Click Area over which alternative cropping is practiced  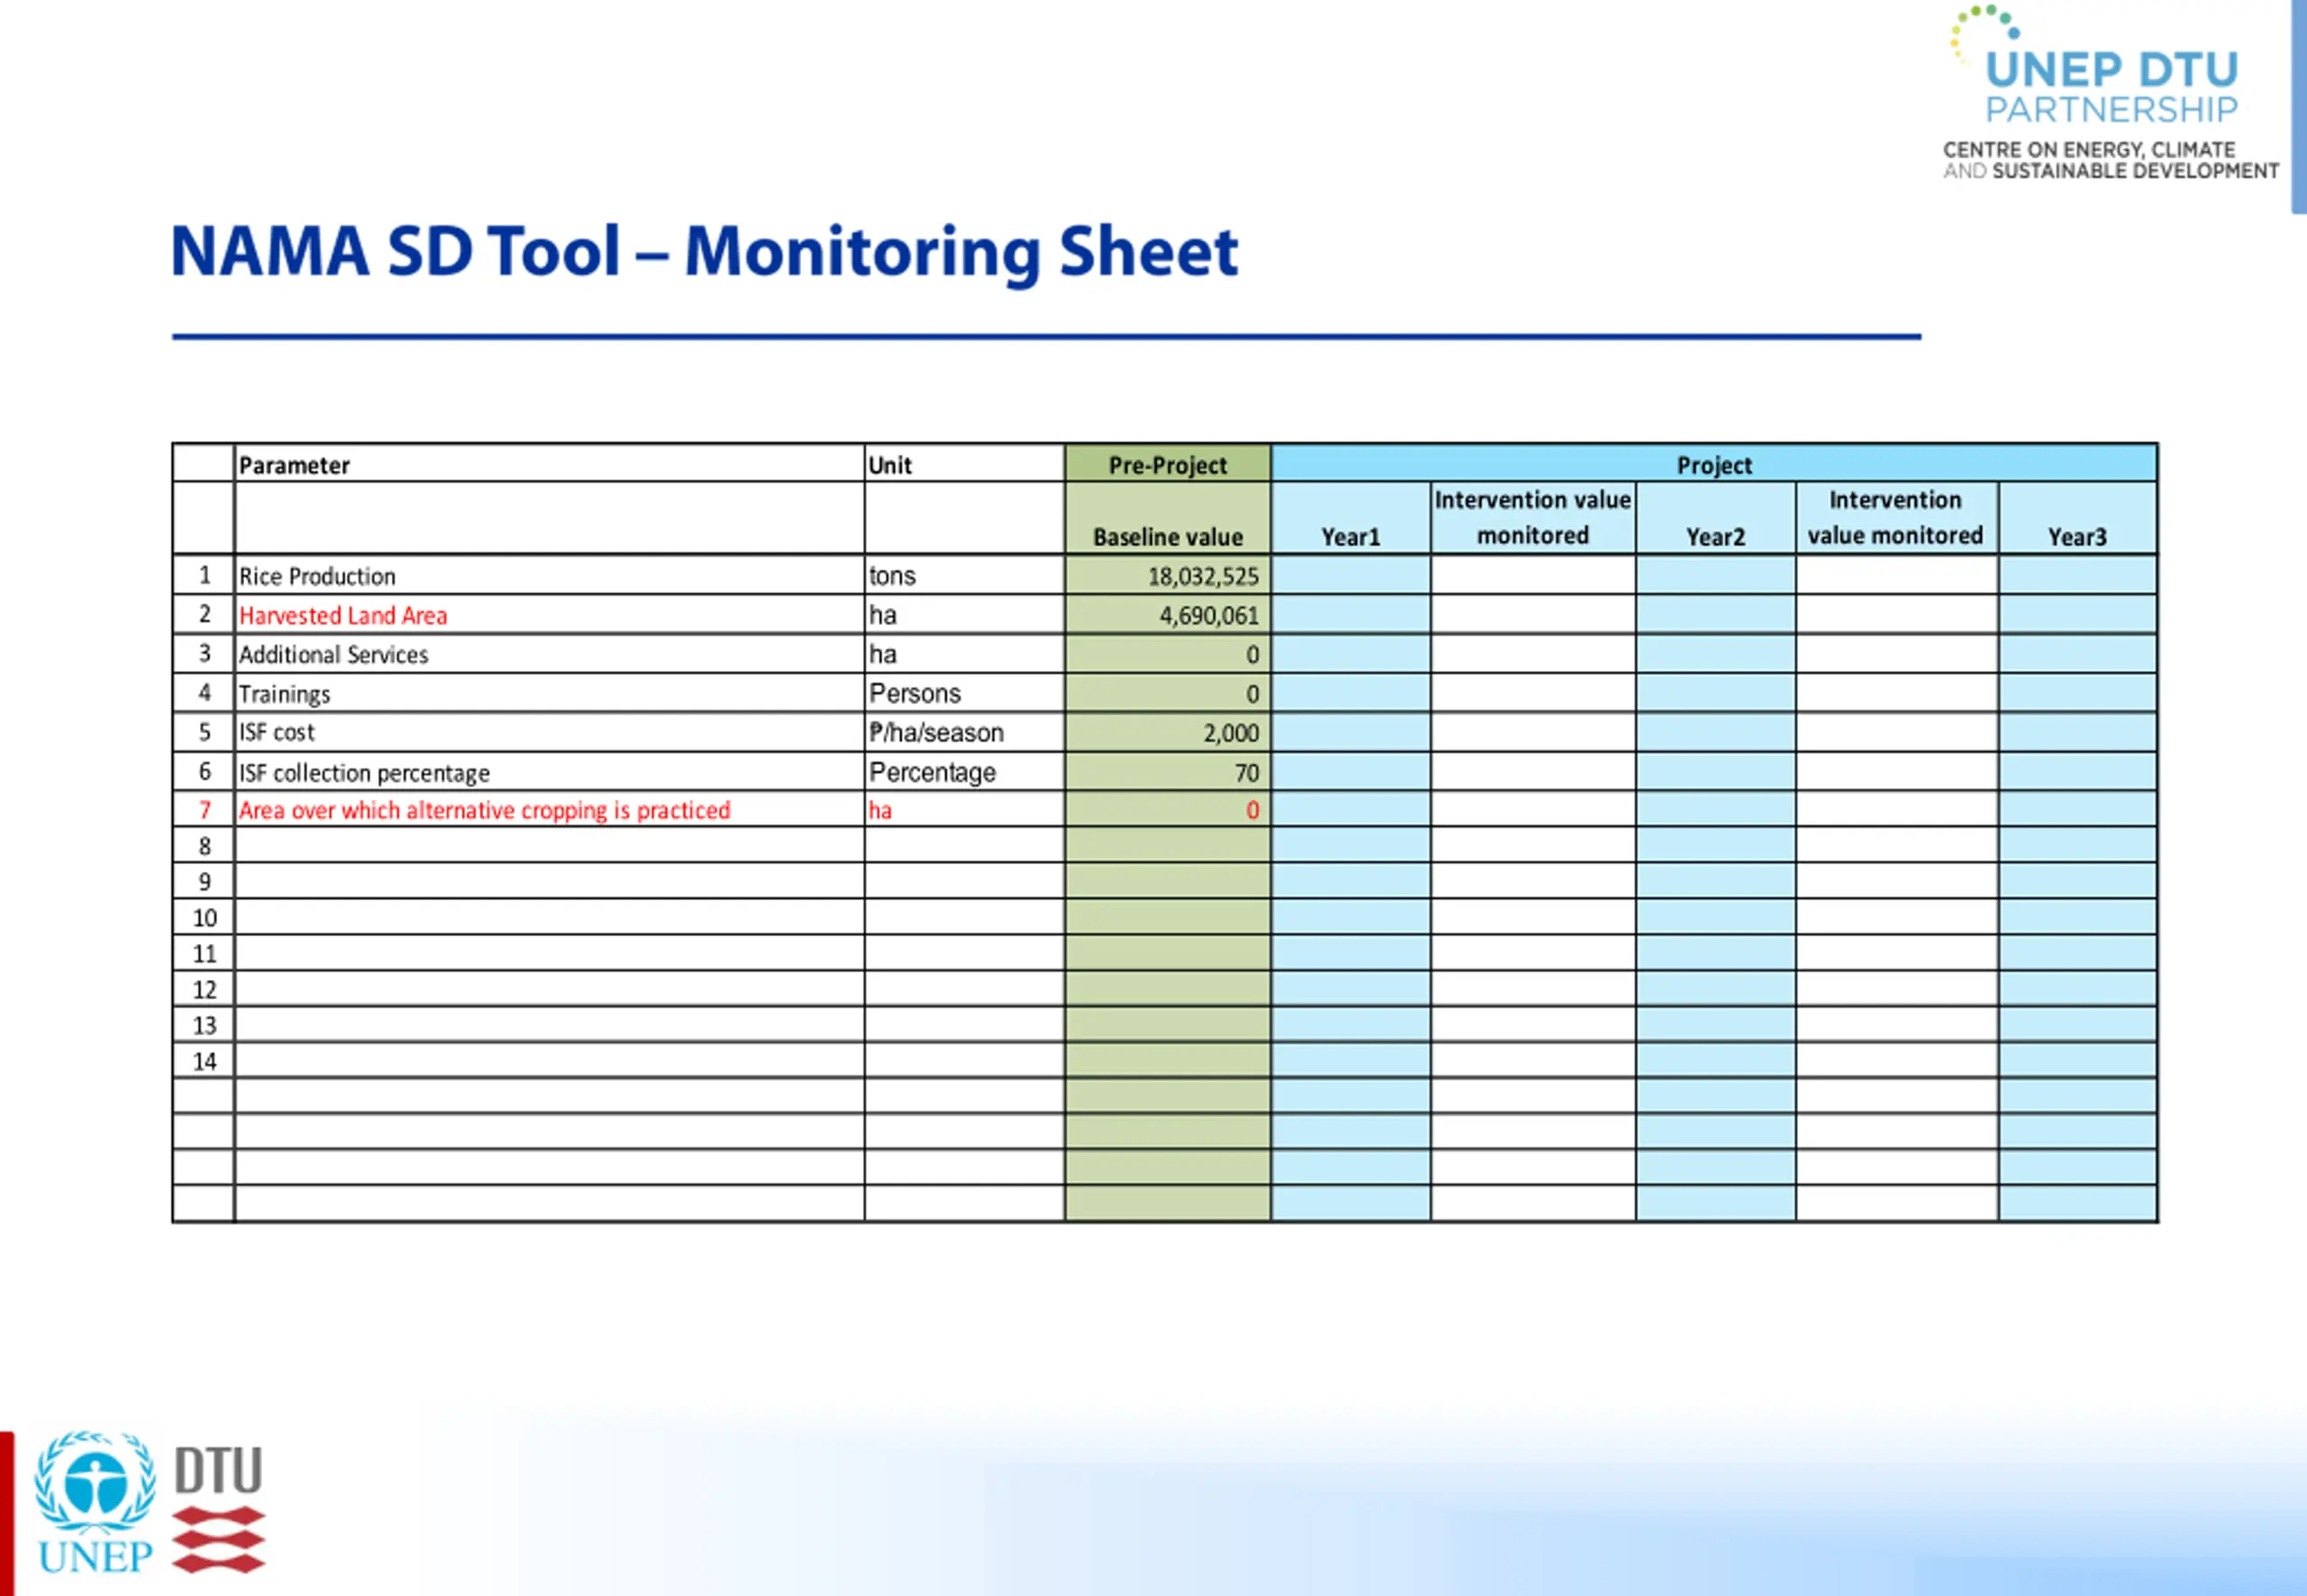484,810
